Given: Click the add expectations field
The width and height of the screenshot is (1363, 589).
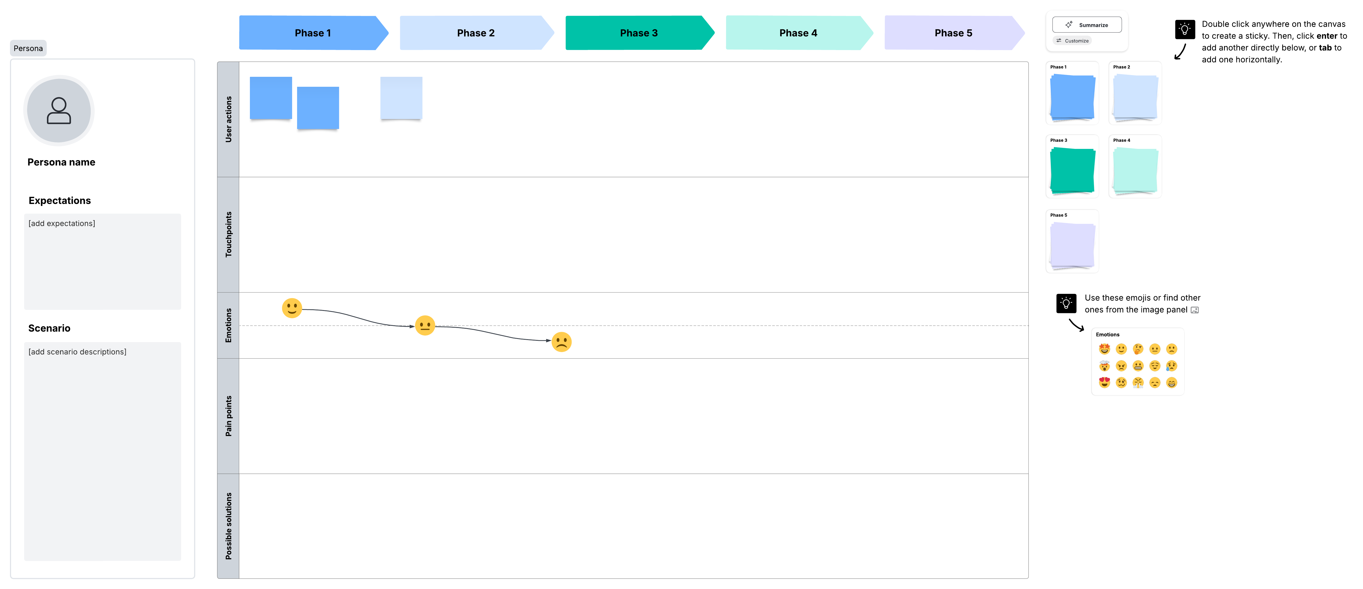Looking at the screenshot, I should point(102,262).
